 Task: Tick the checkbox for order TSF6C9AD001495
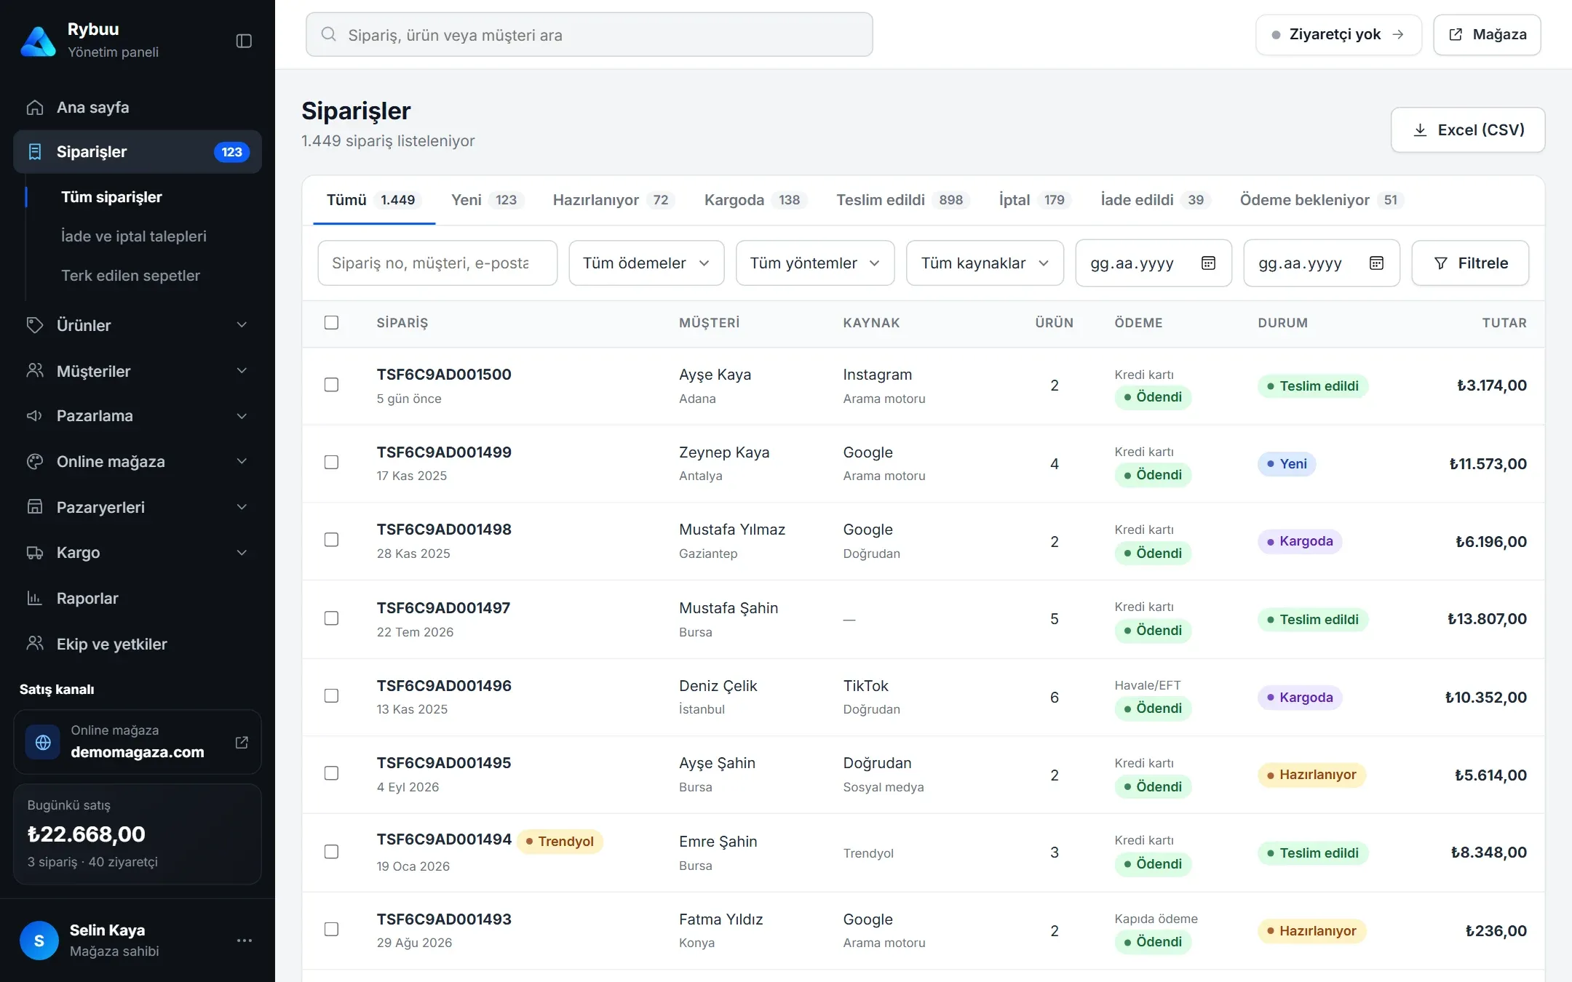coord(331,773)
